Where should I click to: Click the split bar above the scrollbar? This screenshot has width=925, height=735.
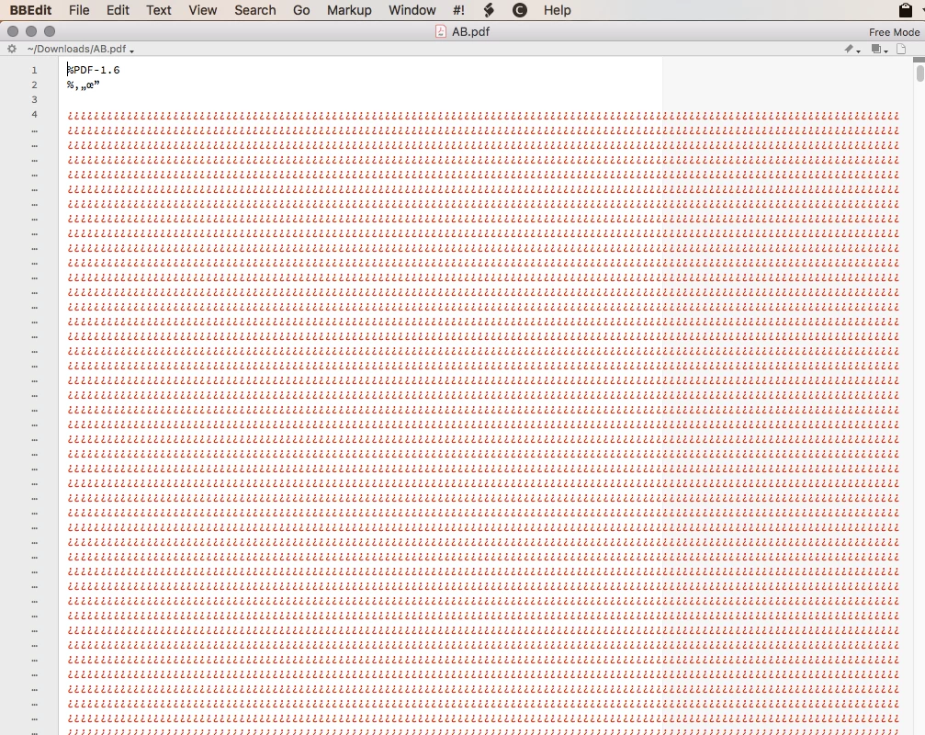point(919,60)
